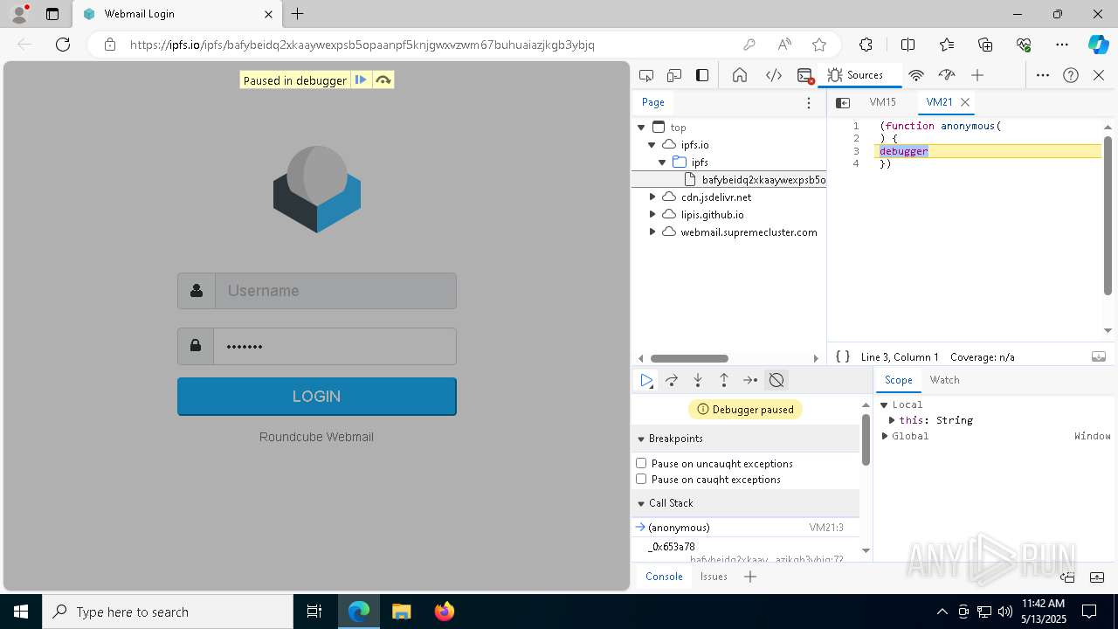The height and width of the screenshot is (629, 1118).
Task: Open Customize and control DevTools ellipsis
Action: pyautogui.click(x=1043, y=75)
